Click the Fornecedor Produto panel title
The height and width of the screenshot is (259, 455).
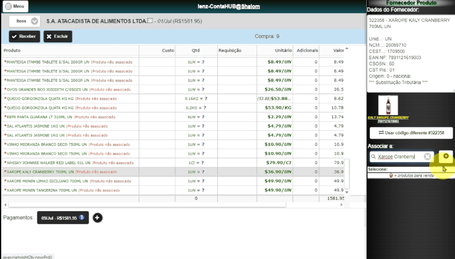click(x=411, y=3)
